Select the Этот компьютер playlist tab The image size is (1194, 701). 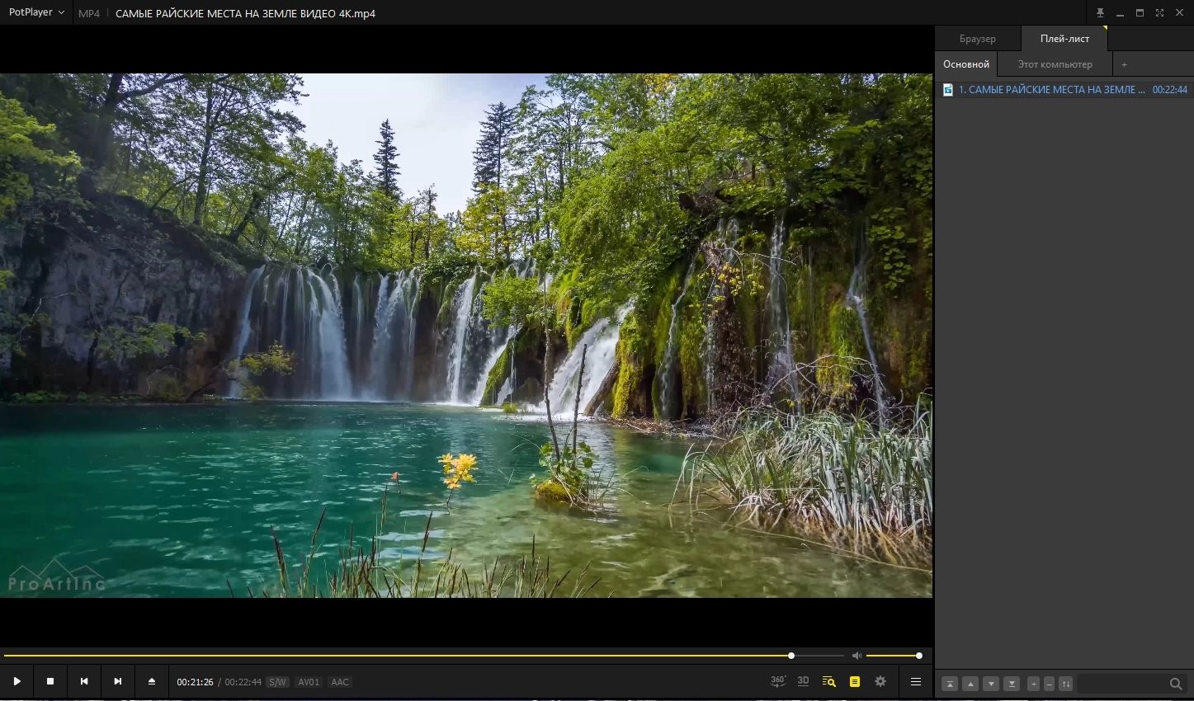coord(1055,64)
